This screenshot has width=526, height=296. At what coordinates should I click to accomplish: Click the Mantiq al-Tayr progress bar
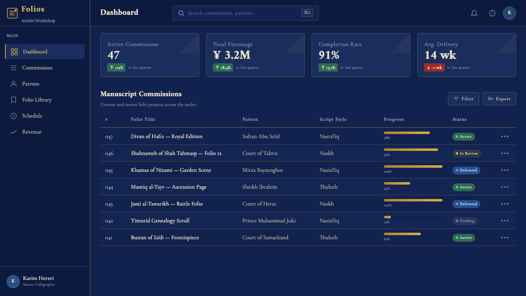413,183
